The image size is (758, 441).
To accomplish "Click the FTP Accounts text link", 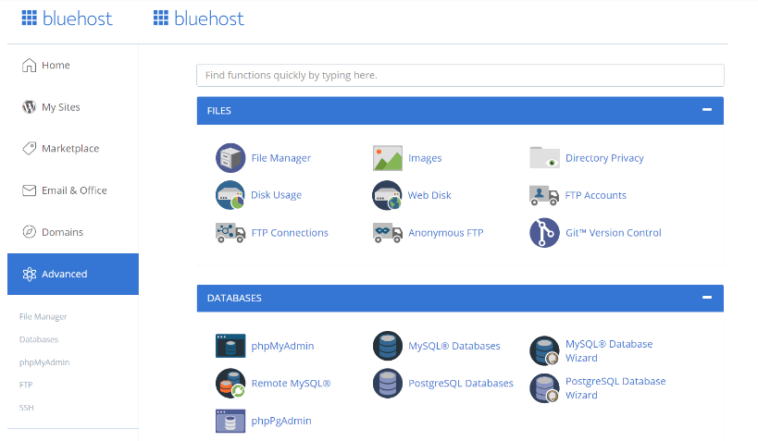I will point(596,195).
